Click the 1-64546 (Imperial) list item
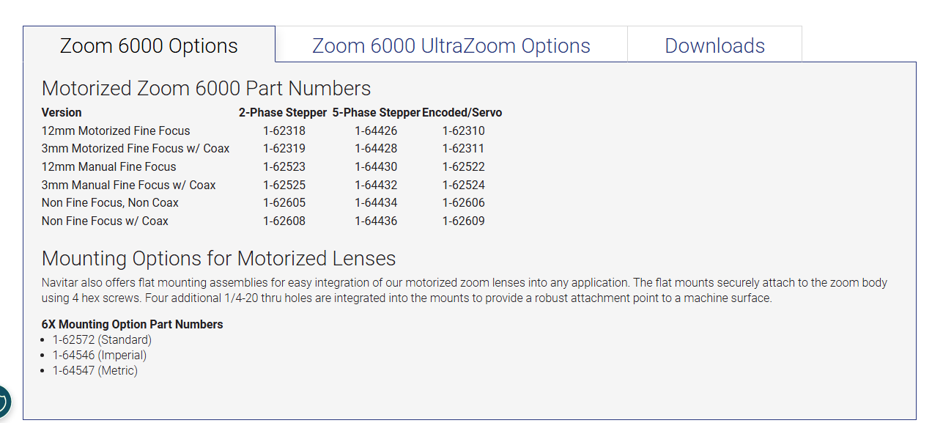 [100, 355]
